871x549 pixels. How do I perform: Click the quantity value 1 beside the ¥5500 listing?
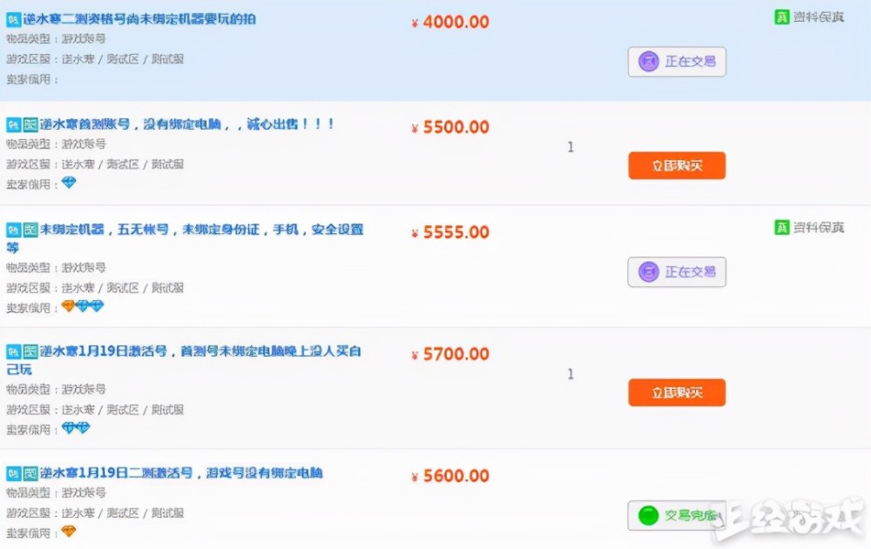tap(571, 147)
